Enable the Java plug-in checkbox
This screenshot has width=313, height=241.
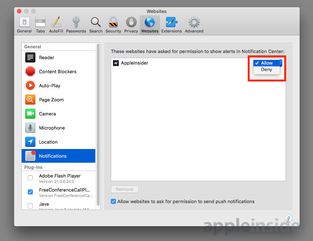[30, 206]
